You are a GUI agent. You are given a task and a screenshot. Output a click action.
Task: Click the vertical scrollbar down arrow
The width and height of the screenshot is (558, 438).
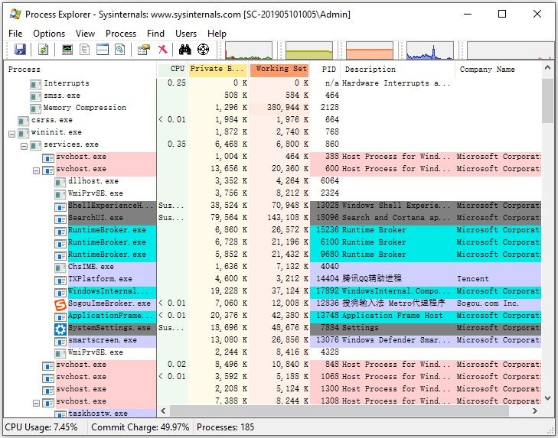tap(548, 397)
